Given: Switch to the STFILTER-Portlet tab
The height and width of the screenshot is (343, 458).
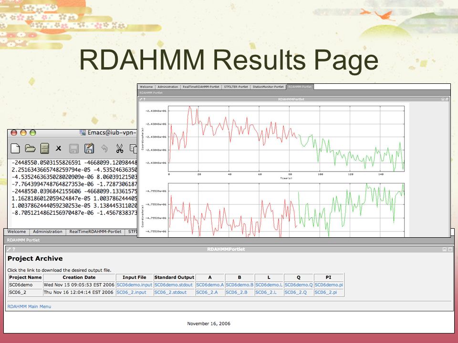Looking at the screenshot, I should click(x=236, y=87).
